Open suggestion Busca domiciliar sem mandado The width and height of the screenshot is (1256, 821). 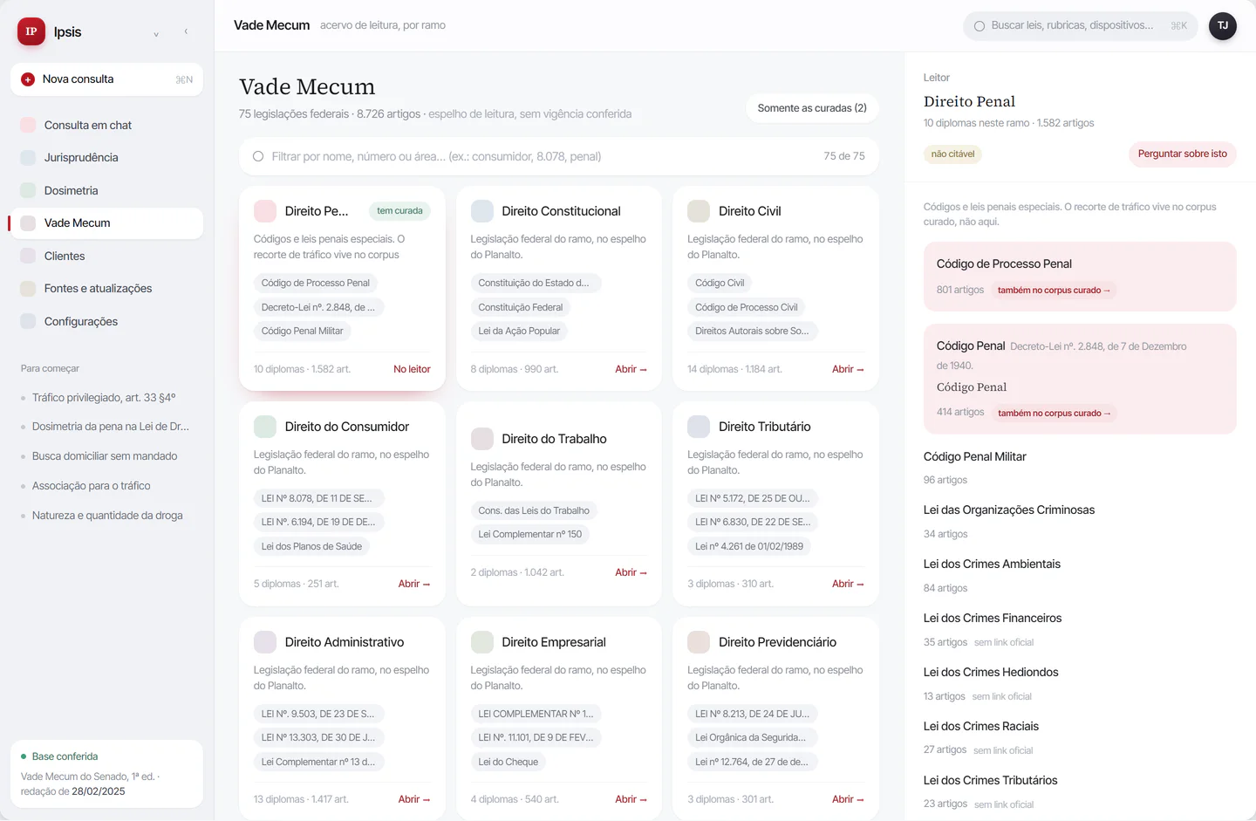[x=105, y=456]
